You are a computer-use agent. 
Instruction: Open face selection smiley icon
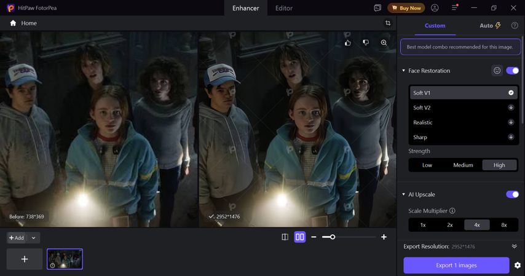click(x=497, y=70)
